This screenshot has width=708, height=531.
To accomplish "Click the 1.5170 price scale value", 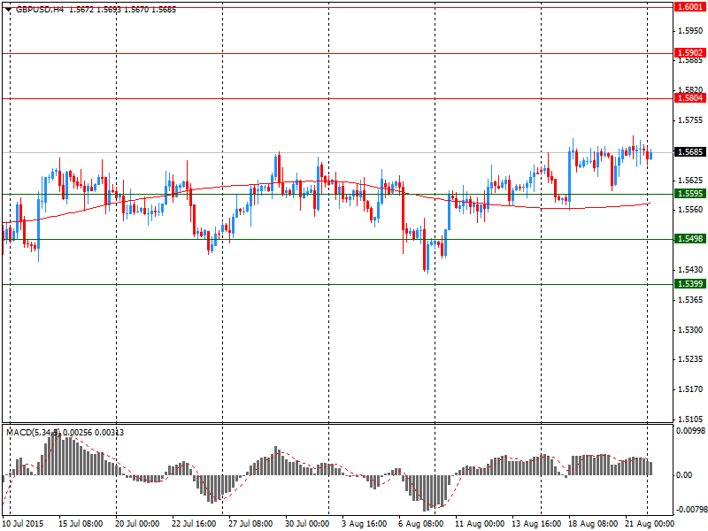I will pos(690,389).
